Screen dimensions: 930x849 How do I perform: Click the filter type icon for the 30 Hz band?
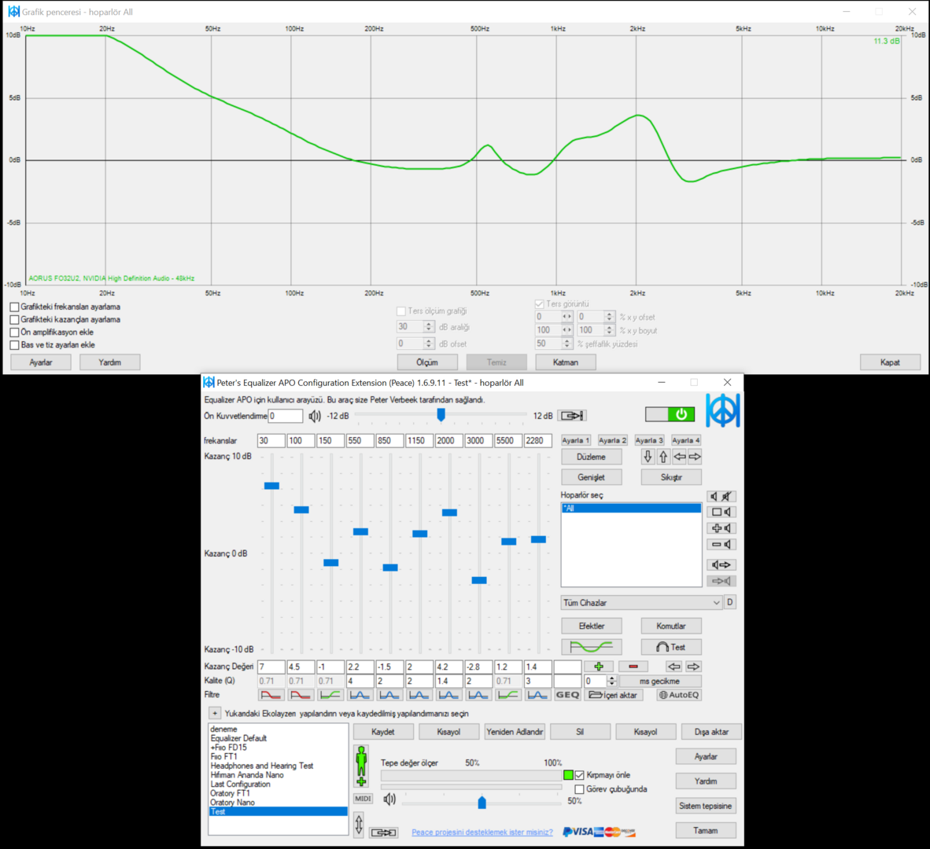tap(271, 695)
